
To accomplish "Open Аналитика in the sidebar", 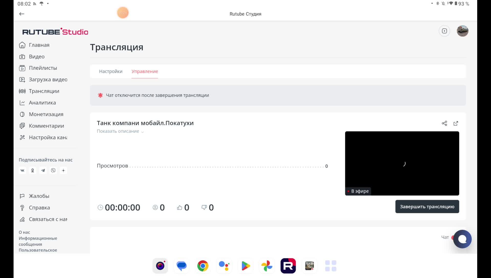I will 42,103.
